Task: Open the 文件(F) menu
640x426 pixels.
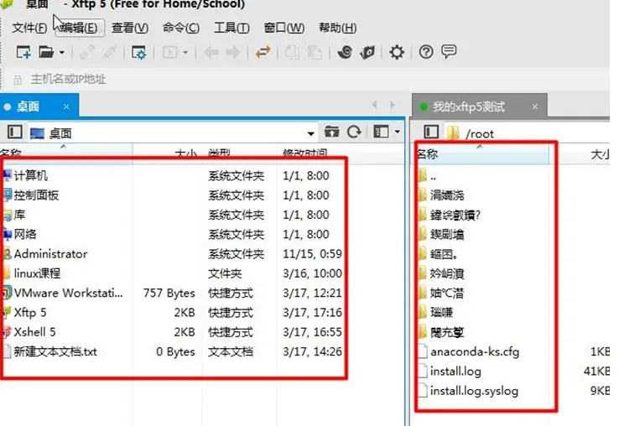Action: click(29, 28)
